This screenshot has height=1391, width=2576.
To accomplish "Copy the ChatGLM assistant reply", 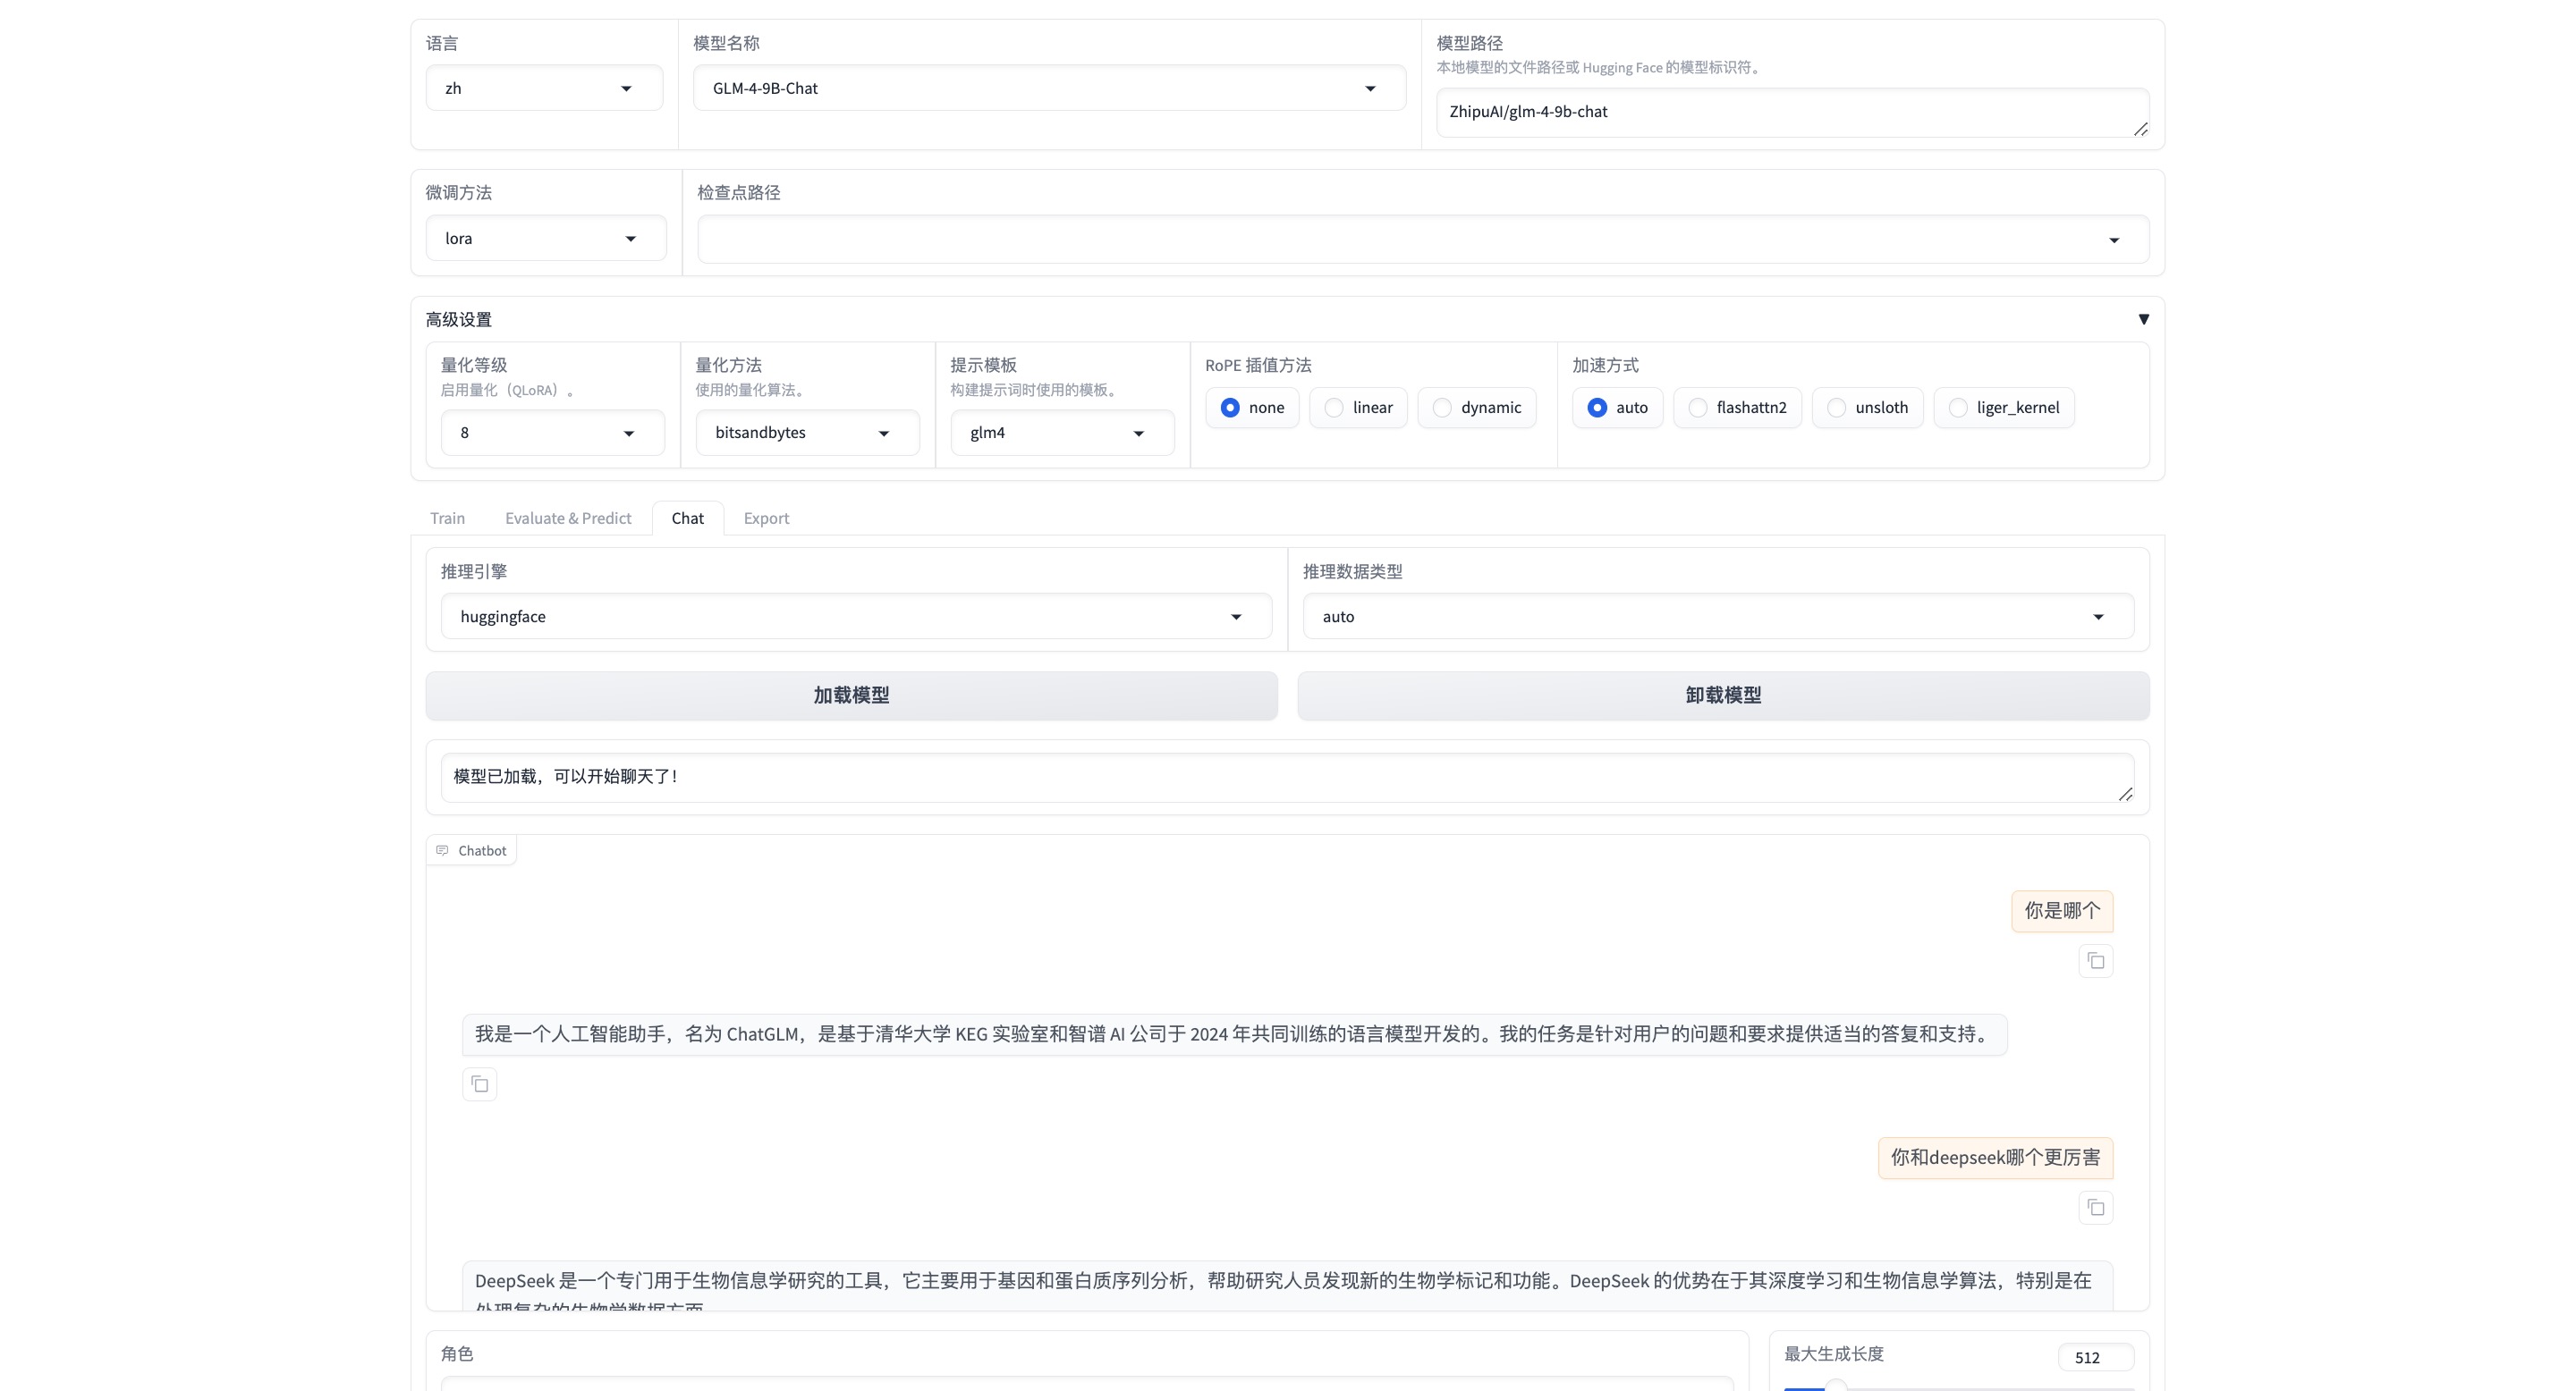I will 480,1084.
